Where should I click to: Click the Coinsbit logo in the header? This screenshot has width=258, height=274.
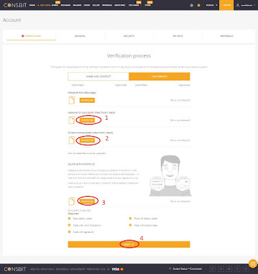tap(15, 5)
